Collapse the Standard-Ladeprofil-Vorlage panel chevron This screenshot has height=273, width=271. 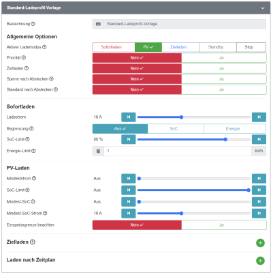pos(263,8)
